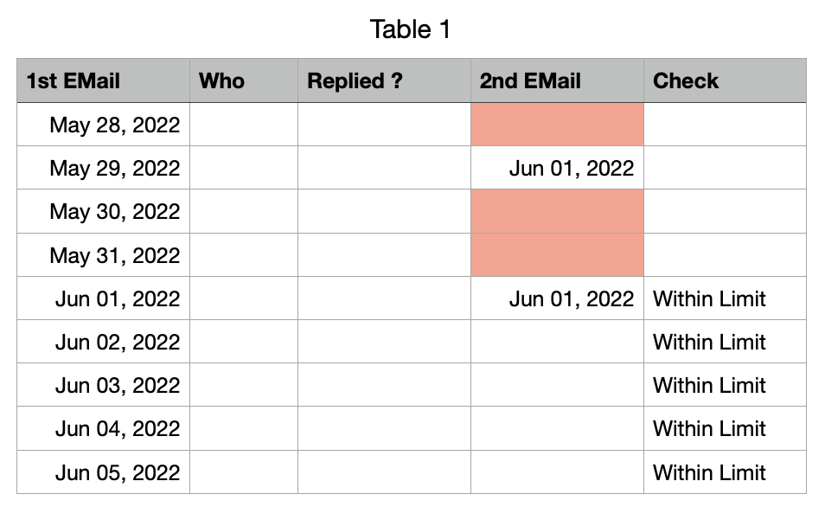The image size is (825, 507).
Task: Select the Who column header
Action: pyautogui.click(x=243, y=80)
